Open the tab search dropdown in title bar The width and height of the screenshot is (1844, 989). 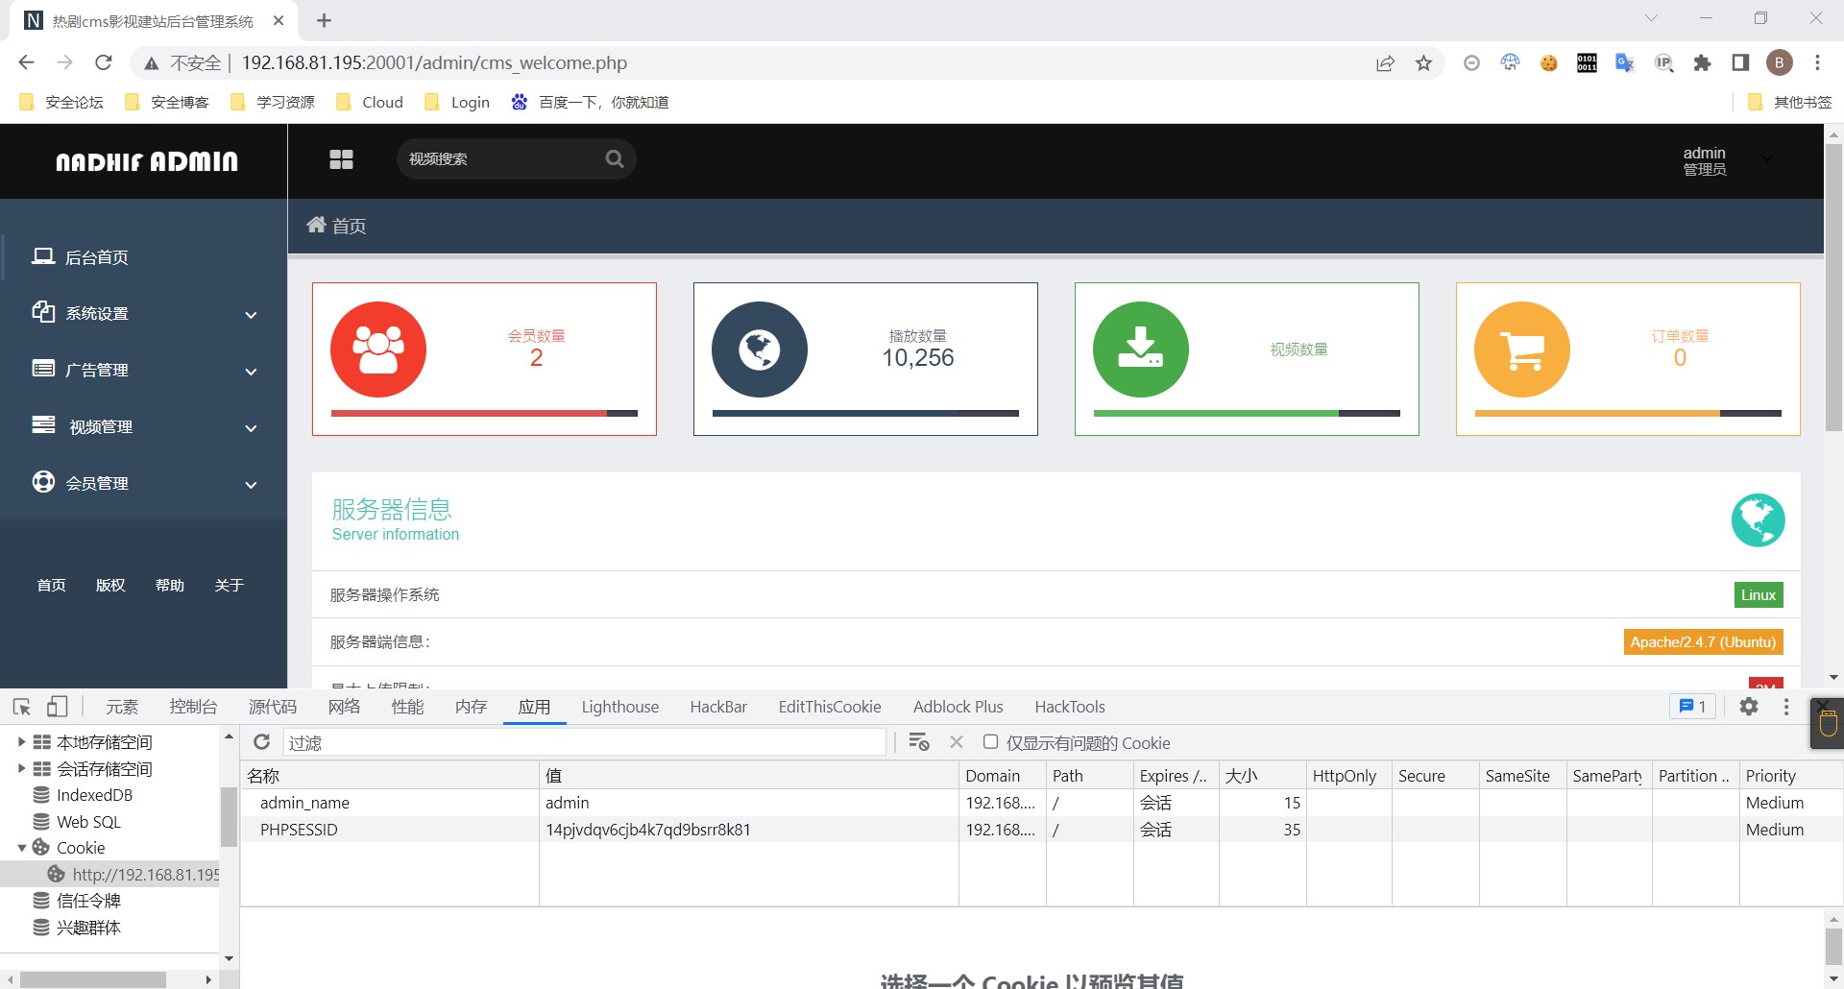(x=1651, y=18)
